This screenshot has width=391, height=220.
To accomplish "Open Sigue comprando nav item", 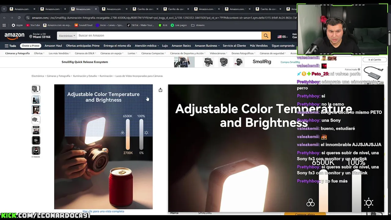I will pos(283,46).
